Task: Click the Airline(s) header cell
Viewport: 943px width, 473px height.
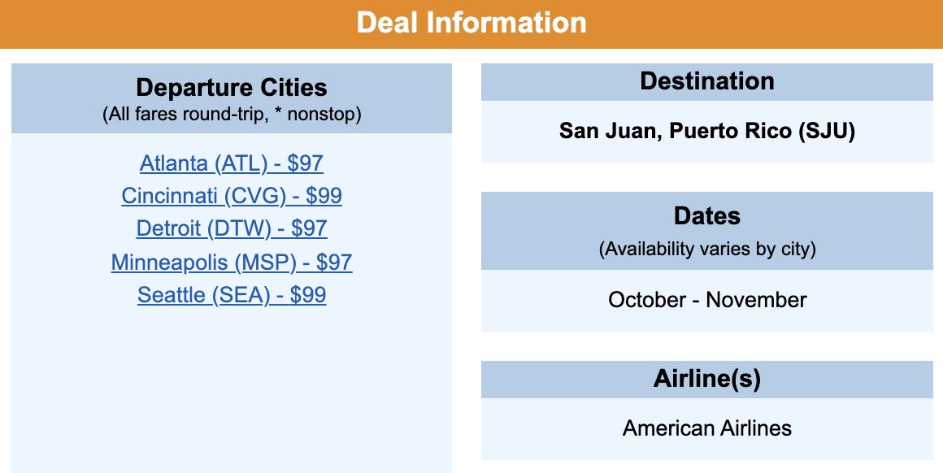Action: coord(706,379)
